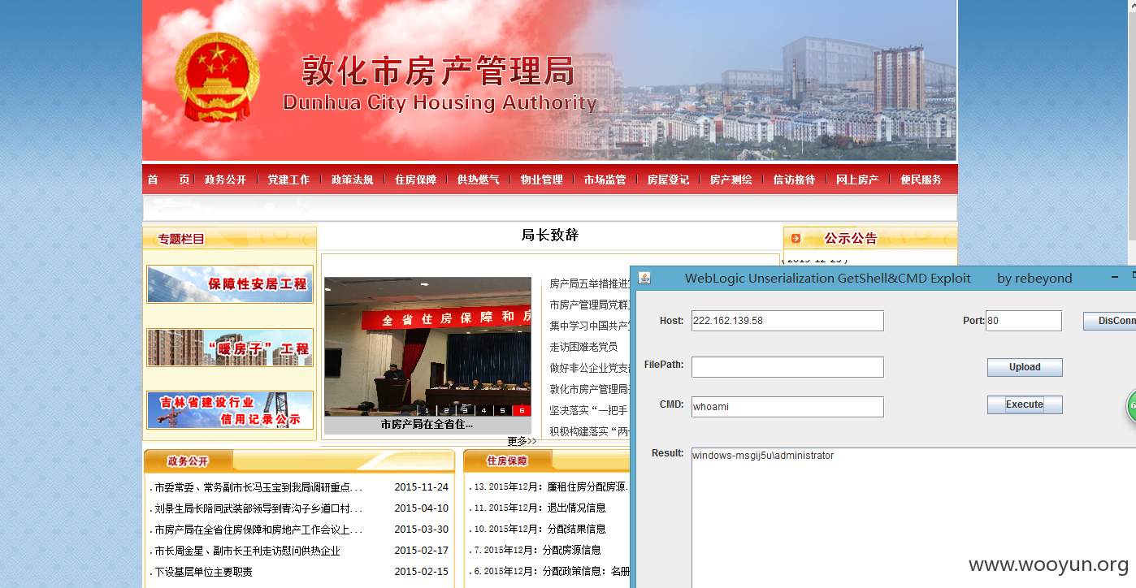This screenshot has width=1136, height=588.
Task: Open the 供热燃气 navigation menu item
Action: tap(478, 179)
